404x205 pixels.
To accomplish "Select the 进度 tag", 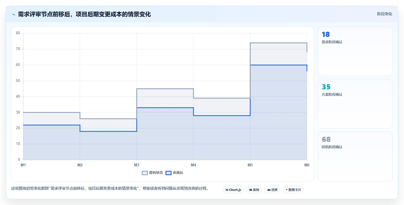I will pos(272,190).
